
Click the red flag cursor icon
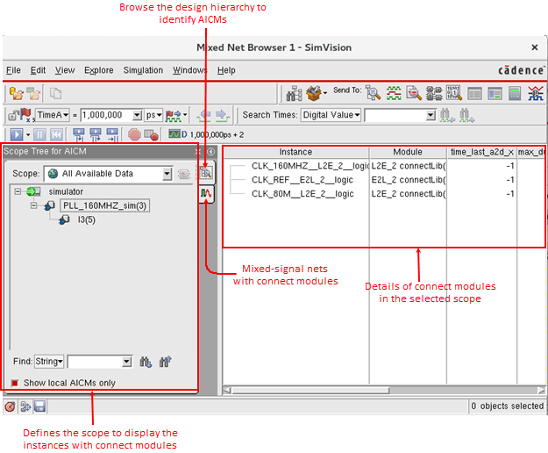pos(26,115)
